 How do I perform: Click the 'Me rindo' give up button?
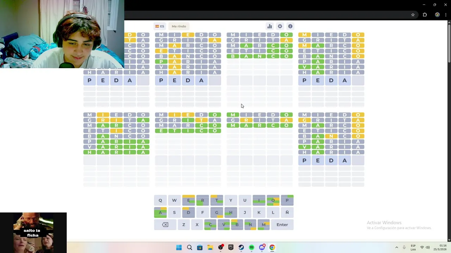[x=179, y=26]
